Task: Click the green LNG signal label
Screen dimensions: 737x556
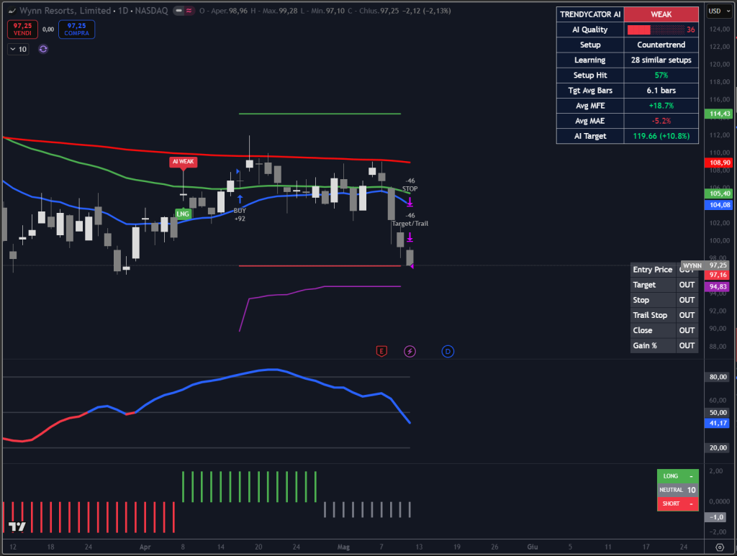Action: coord(182,214)
